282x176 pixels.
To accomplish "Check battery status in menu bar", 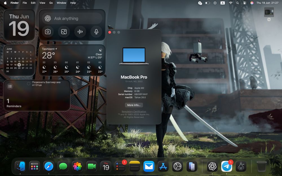I will click(208, 3).
